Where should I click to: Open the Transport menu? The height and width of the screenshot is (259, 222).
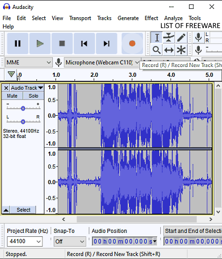(80, 18)
